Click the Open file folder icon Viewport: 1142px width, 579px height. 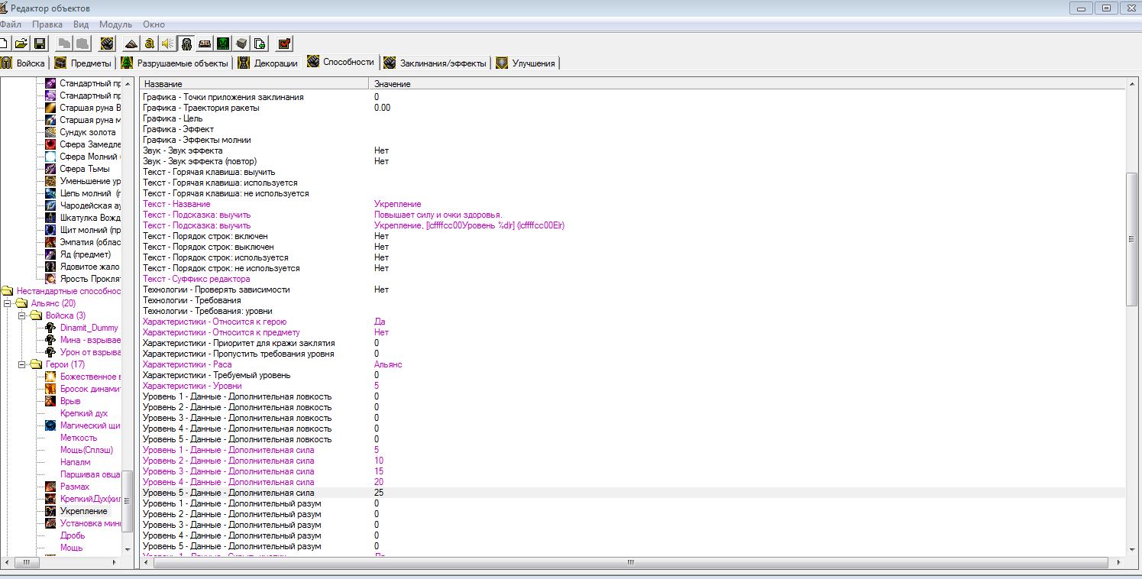(x=21, y=44)
